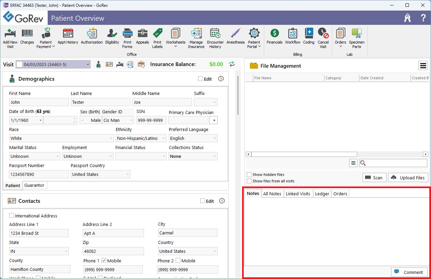Expand the Worksheets dropdown

(176, 47)
